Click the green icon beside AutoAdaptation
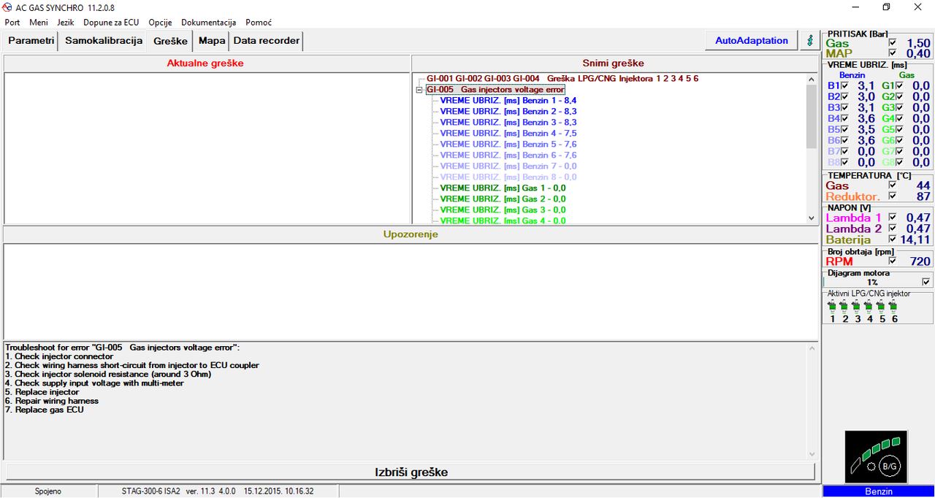The height and width of the screenshot is (498, 935). tap(809, 41)
